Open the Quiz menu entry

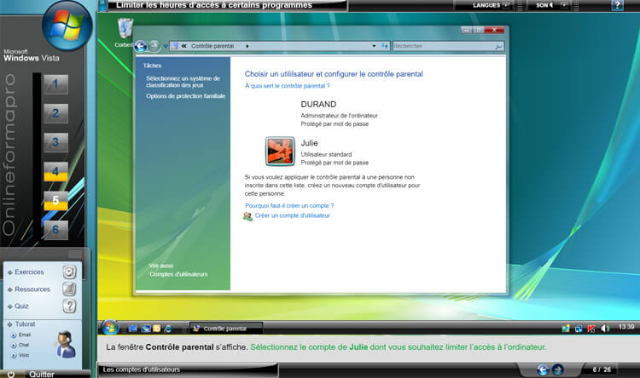(21, 306)
